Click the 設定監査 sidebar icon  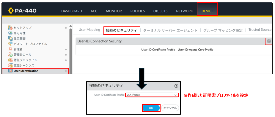[x=10, y=38]
